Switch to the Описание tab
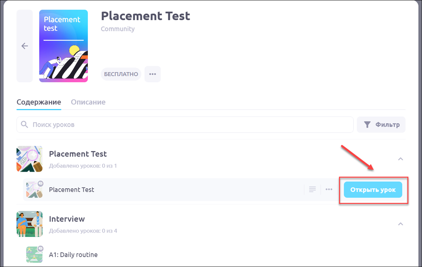This screenshot has width=422, height=267. 88,102
